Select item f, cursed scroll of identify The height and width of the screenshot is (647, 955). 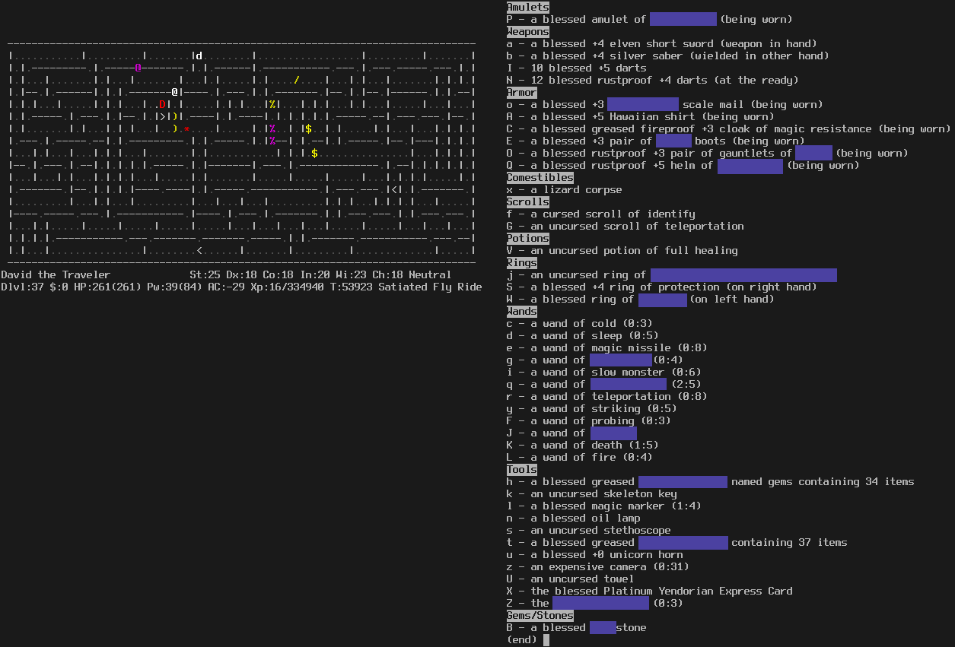(x=601, y=214)
